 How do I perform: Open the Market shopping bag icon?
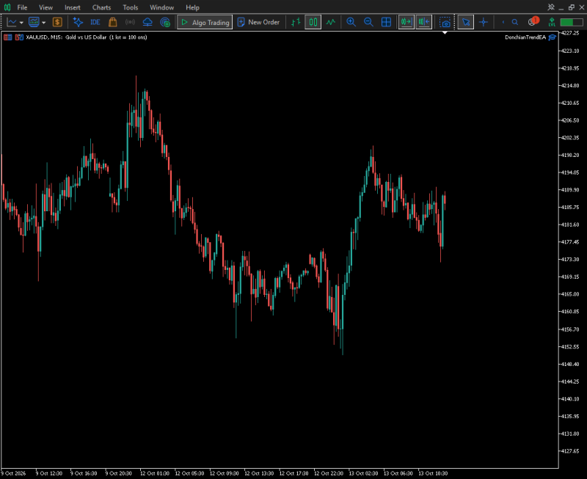(x=113, y=22)
